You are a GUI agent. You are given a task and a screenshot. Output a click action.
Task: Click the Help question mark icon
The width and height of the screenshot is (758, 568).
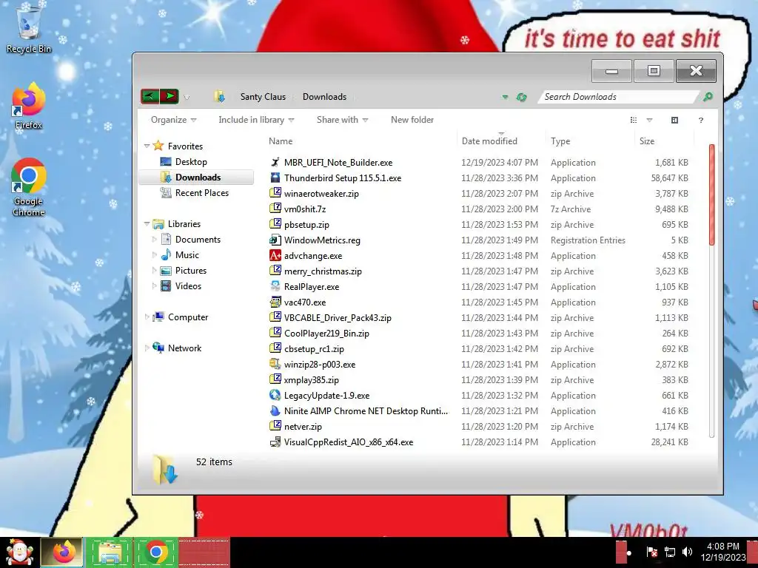coord(701,120)
